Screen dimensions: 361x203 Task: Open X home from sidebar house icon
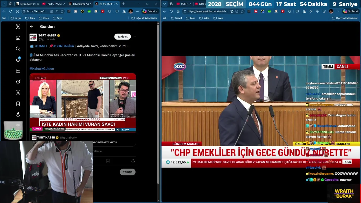(x=18, y=38)
